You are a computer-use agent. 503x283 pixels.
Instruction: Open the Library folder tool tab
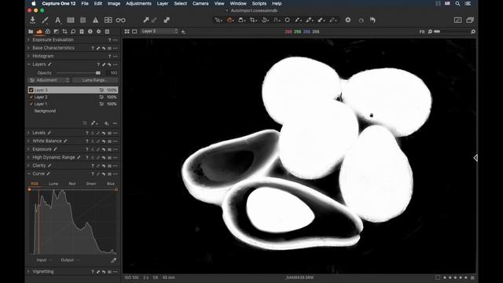tap(31, 31)
